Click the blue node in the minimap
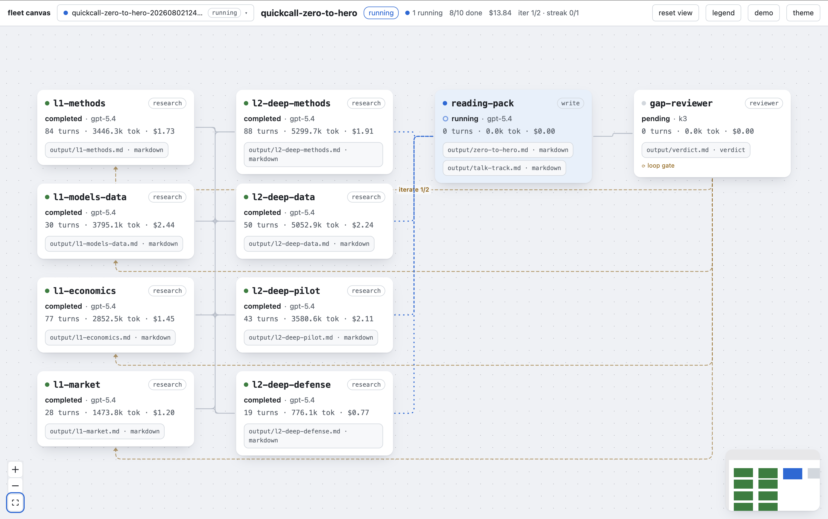 click(792, 474)
